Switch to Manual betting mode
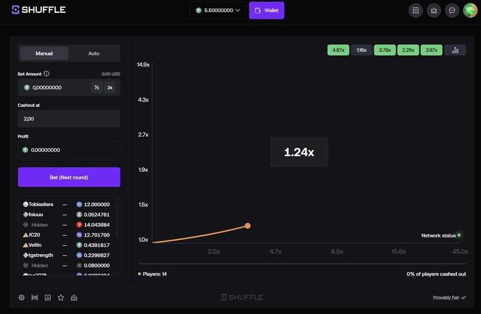 [44, 53]
